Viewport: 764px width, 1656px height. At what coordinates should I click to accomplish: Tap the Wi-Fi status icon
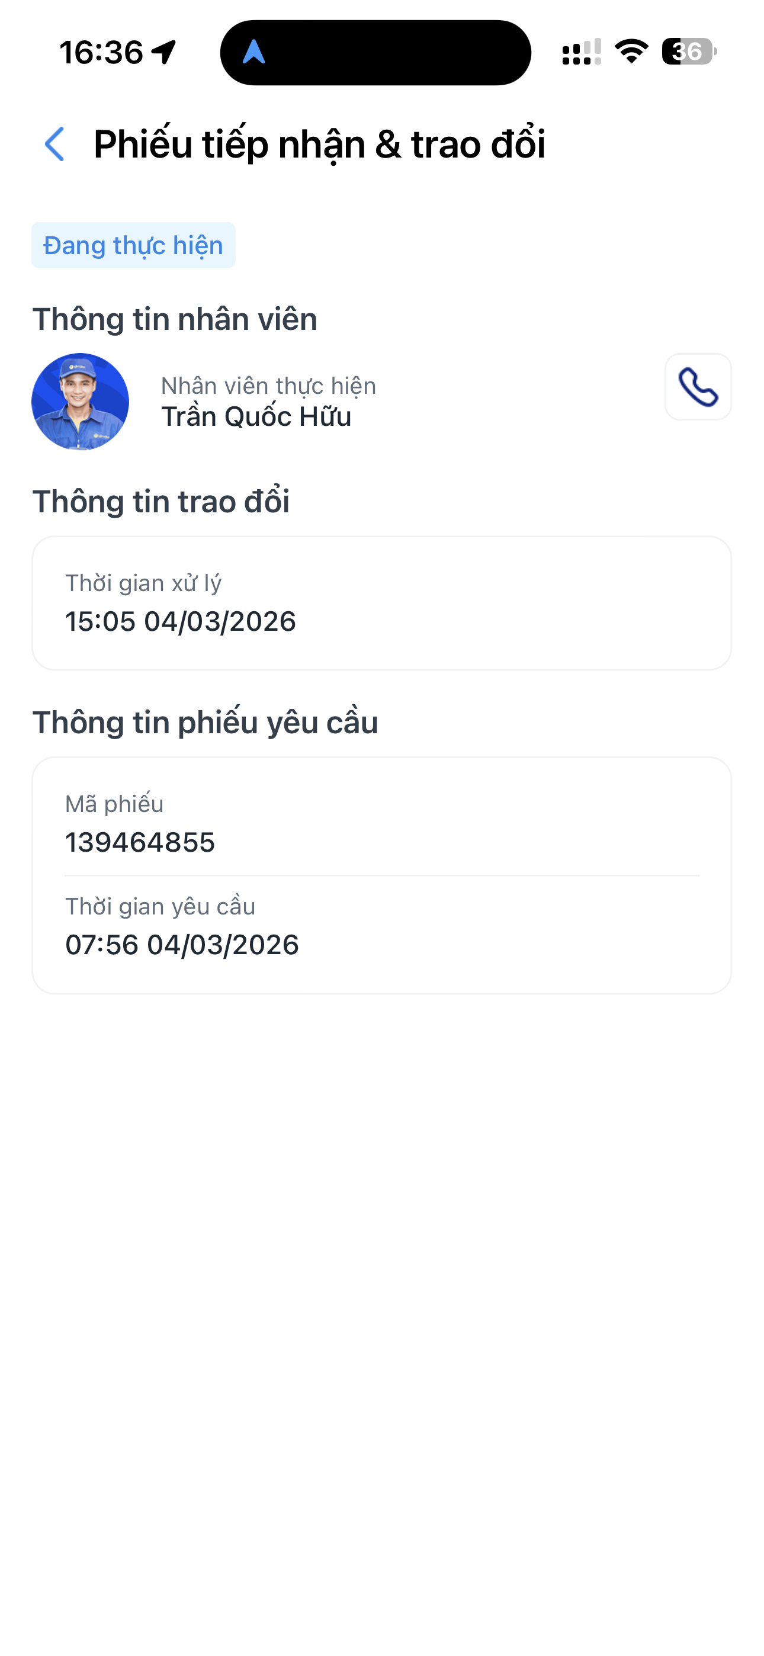pyautogui.click(x=631, y=52)
